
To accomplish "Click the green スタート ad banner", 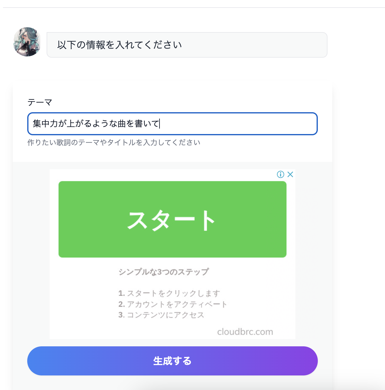I will tap(173, 219).
